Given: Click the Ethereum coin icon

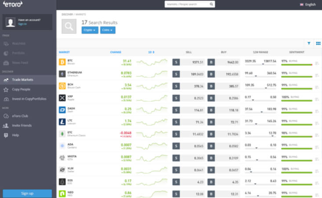Looking at the screenshot, I should [62, 74].
